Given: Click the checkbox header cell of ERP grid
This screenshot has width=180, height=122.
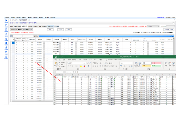Looking at the screenshot, I should (13, 40).
